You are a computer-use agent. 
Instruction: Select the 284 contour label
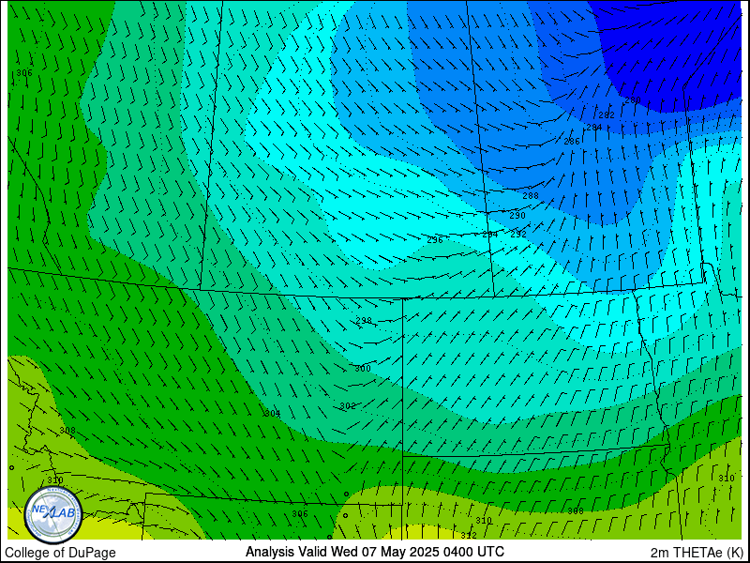click(x=594, y=128)
